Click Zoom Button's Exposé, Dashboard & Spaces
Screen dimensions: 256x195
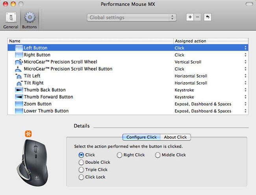[x=203, y=104]
